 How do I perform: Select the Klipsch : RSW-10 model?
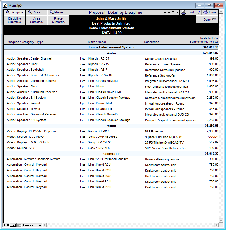click(100, 75)
